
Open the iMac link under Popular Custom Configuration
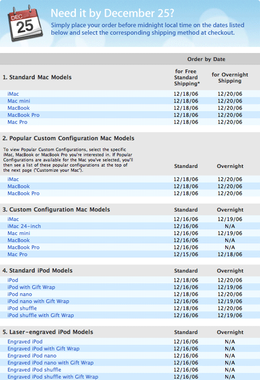click(13, 180)
